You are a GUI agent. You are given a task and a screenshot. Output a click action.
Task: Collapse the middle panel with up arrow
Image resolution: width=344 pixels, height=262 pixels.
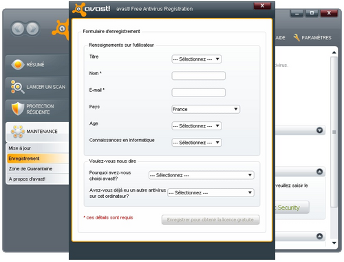(319, 172)
